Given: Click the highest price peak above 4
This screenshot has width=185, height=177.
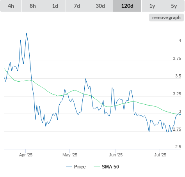Looking at the screenshot, I should coord(27,33).
